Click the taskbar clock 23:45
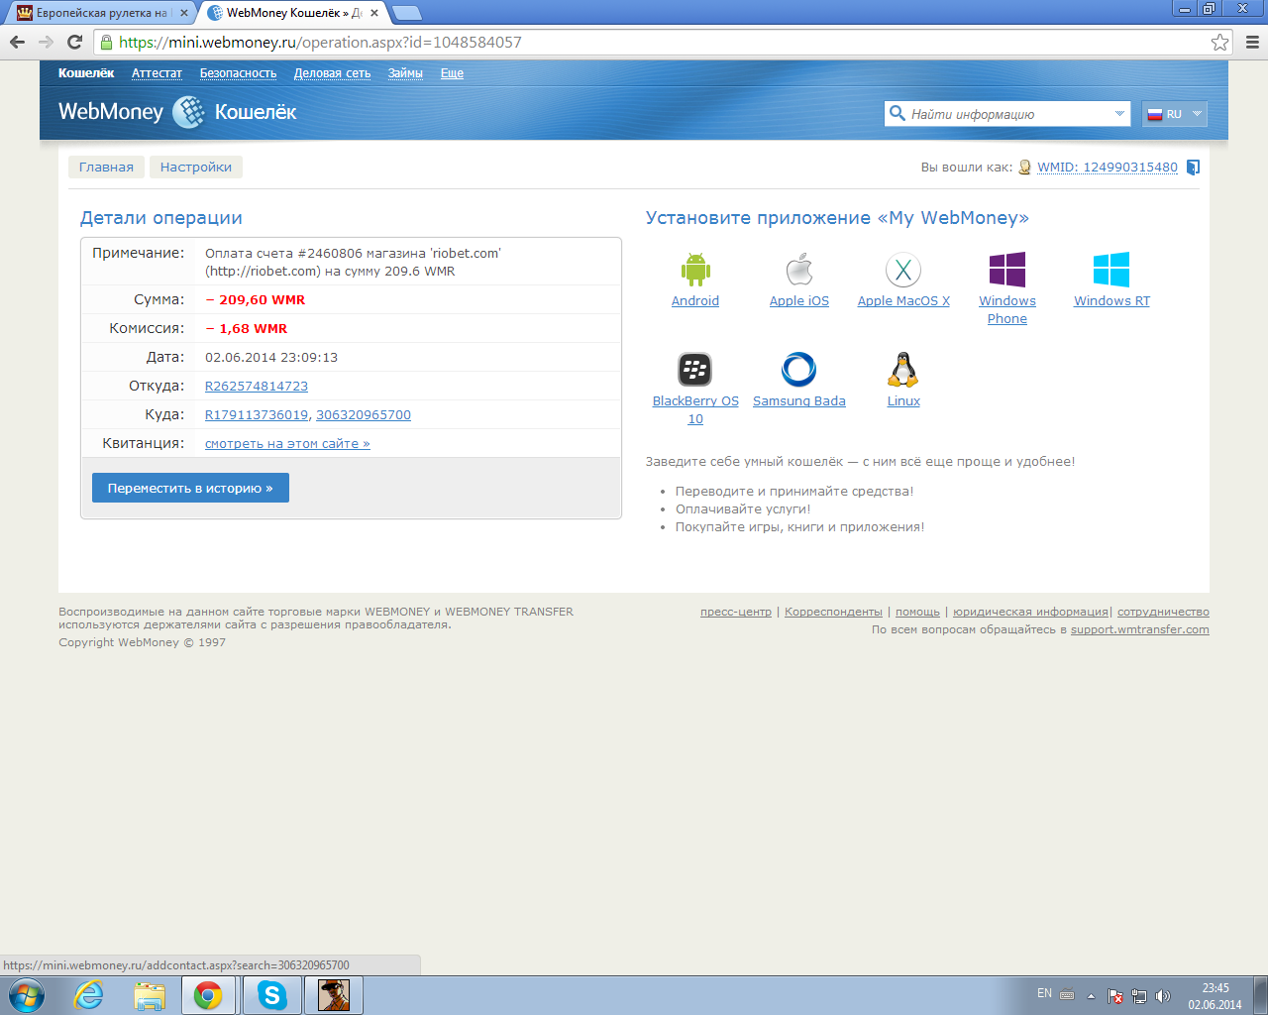The height and width of the screenshot is (1015, 1268). click(1215, 988)
